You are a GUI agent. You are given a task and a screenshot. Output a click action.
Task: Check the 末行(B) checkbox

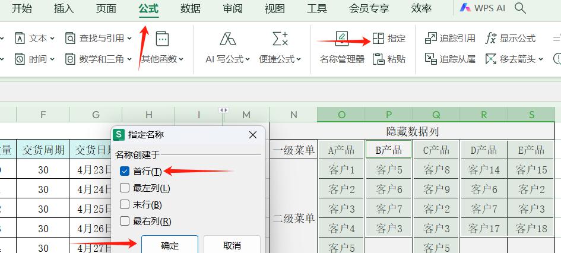[125, 205]
